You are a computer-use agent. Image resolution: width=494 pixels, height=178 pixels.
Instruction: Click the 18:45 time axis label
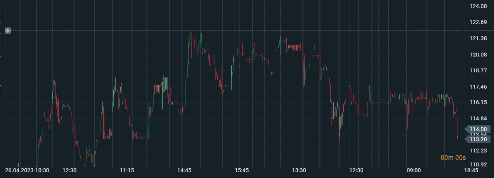(471, 170)
